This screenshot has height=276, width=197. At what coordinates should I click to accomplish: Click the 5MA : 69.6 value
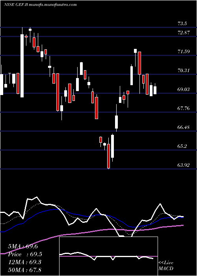click(x=23, y=246)
